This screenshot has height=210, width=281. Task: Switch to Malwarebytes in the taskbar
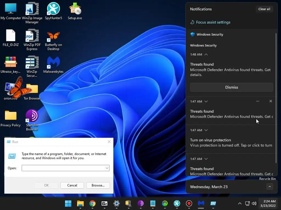[201, 203]
